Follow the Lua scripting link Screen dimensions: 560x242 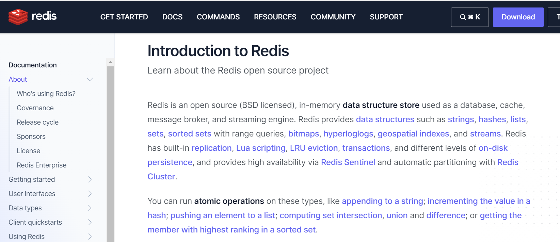click(261, 148)
